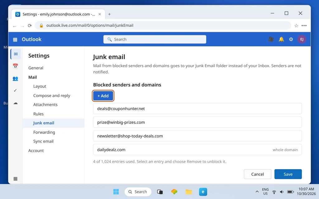Open the apps grid icon at sidebar bottom
Viewport: 319px width, 199px height.
coord(15,179)
